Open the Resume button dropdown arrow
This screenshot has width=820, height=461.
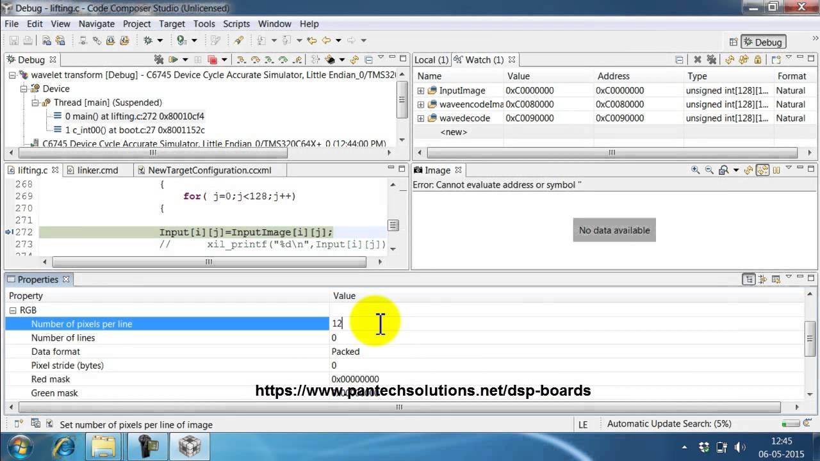[185, 60]
